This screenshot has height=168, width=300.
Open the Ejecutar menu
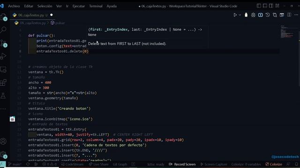coord(79,6)
